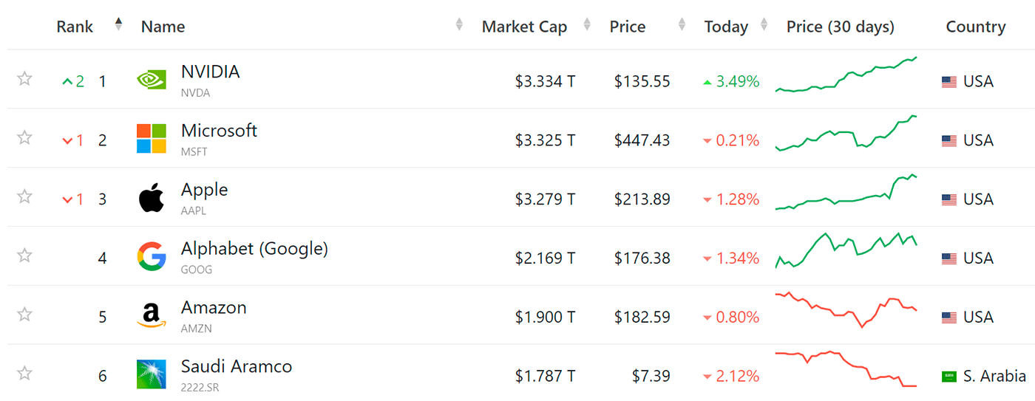This screenshot has height=401, width=1035.
Task: Open the Apple company page link
Action: click(204, 190)
